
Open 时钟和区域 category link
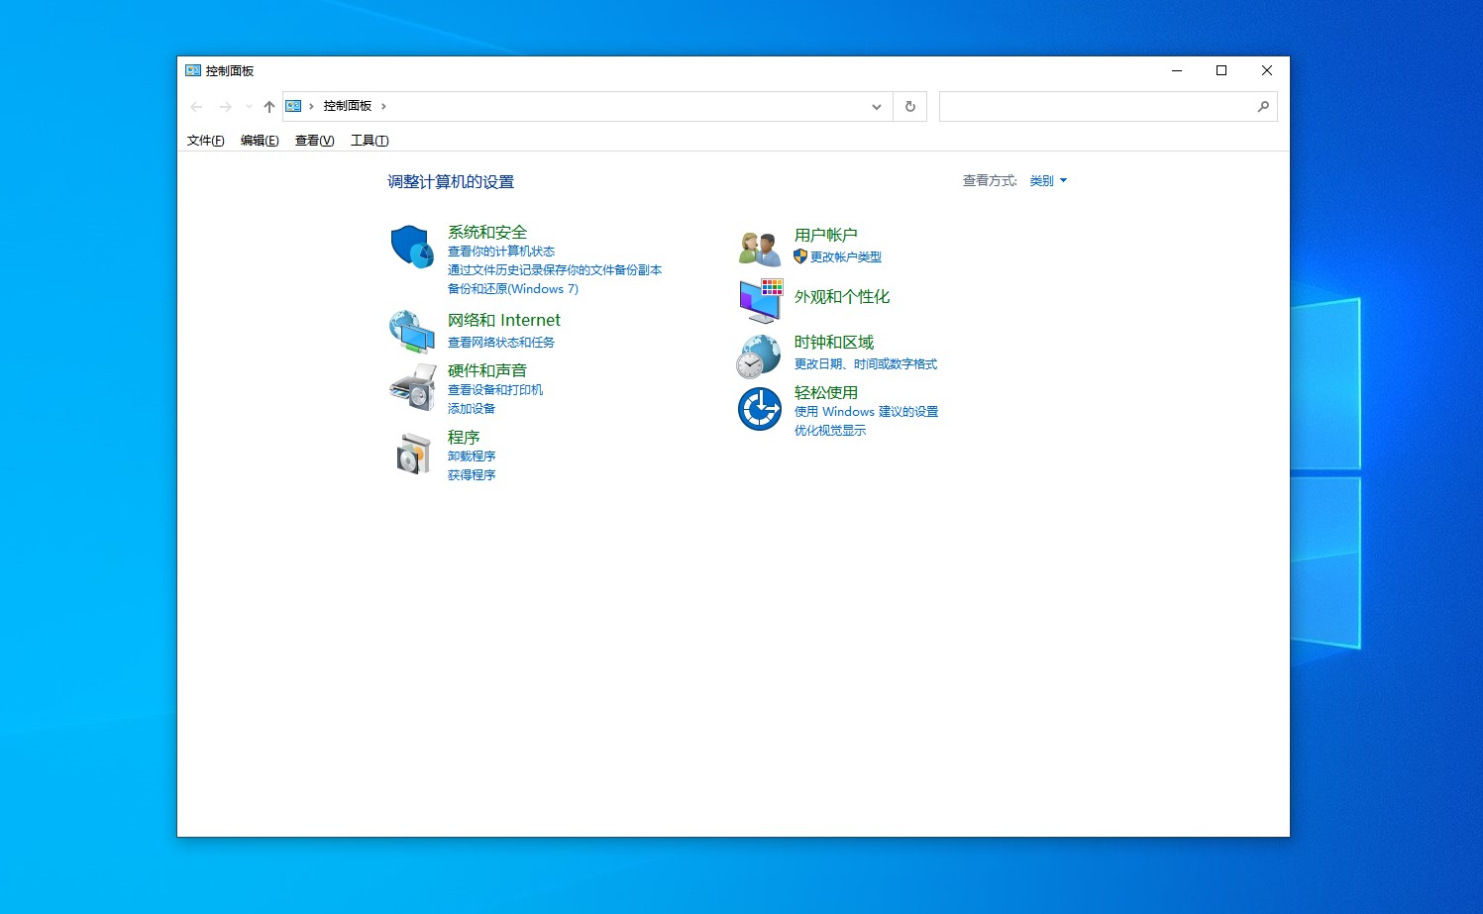click(834, 342)
